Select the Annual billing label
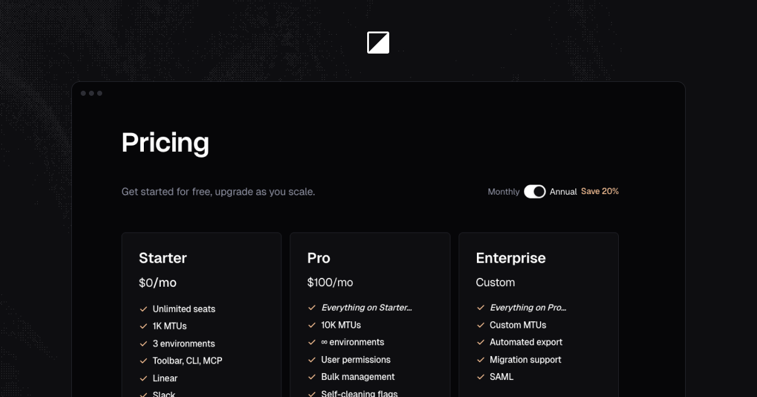Viewport: 757px width, 397px height. pos(563,192)
